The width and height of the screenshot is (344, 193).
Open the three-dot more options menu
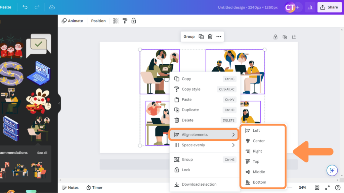219,37
